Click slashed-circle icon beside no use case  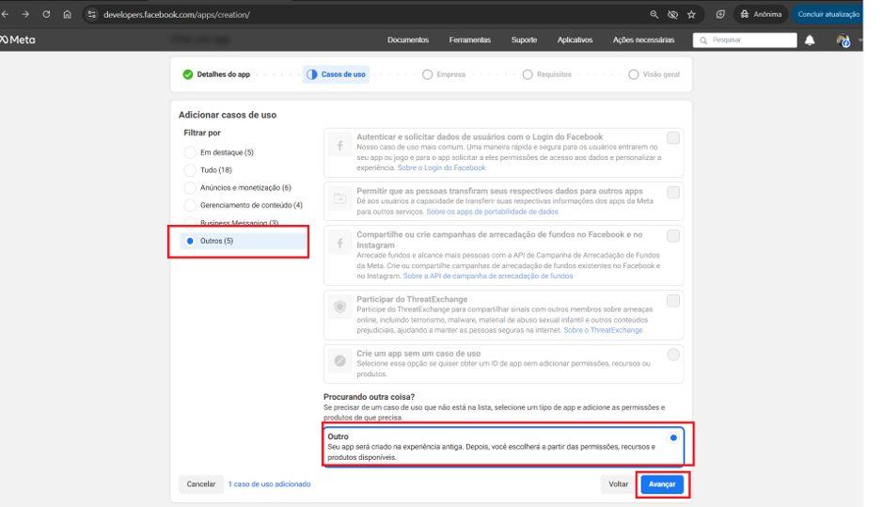[x=340, y=361]
